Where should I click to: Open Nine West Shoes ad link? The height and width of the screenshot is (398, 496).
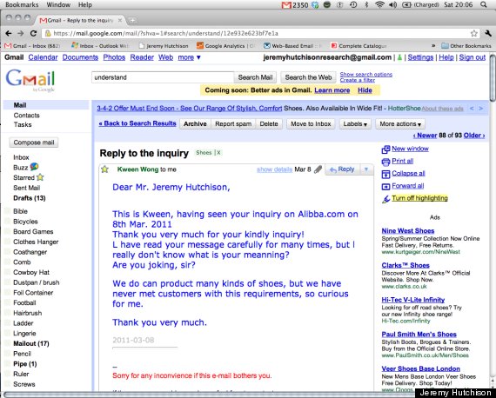click(408, 231)
